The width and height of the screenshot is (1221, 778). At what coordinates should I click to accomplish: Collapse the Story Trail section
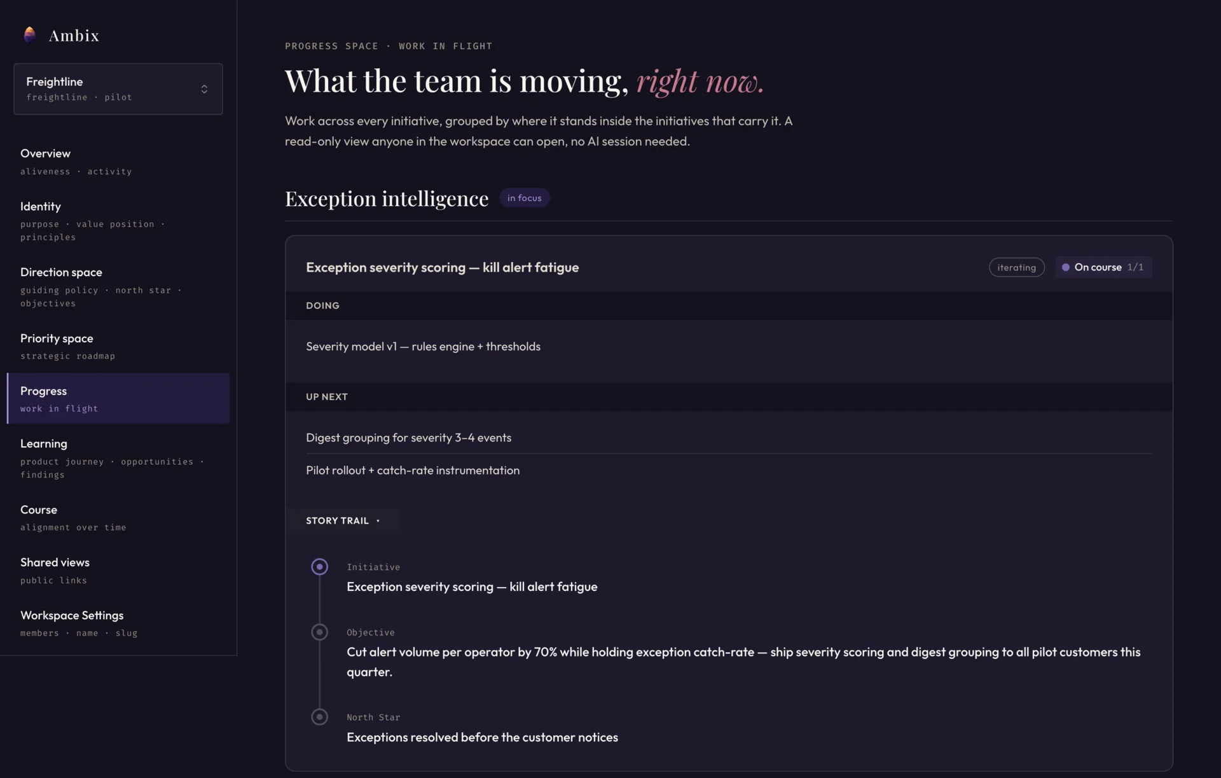[x=343, y=520]
